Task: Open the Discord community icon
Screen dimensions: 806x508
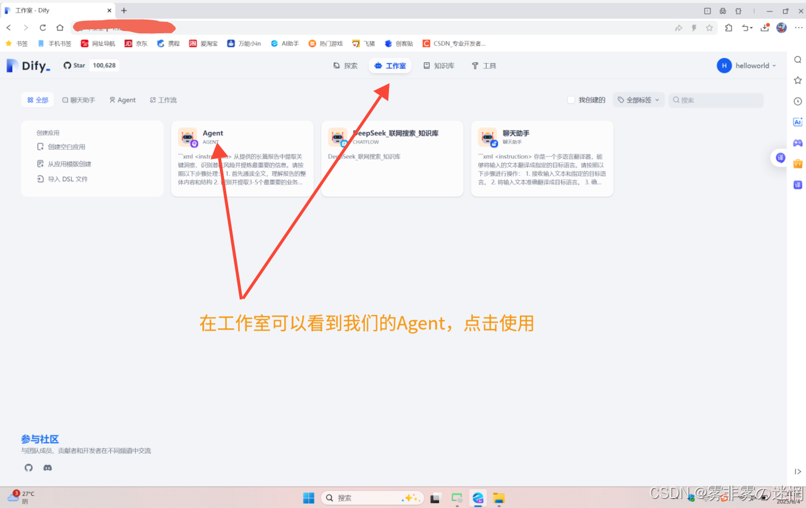Action: pyautogui.click(x=48, y=468)
